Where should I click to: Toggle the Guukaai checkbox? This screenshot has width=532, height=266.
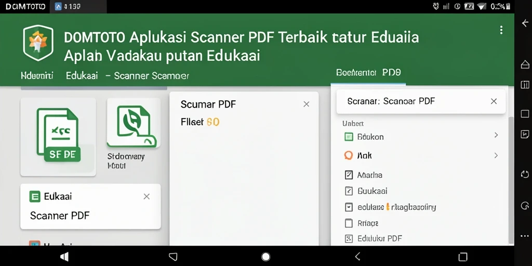[349, 191]
